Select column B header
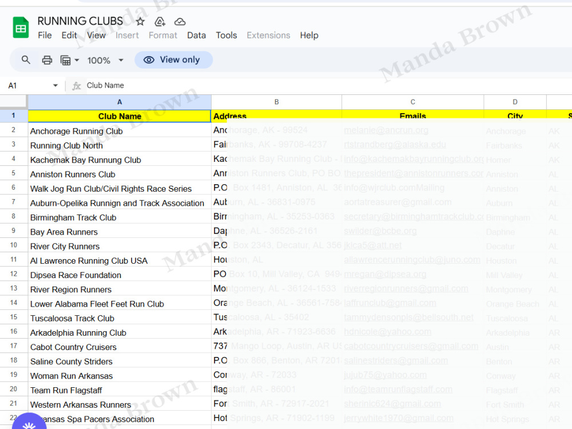The width and height of the screenshot is (572, 429). point(276,102)
